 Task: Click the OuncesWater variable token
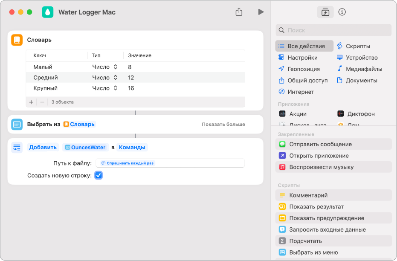click(86, 147)
